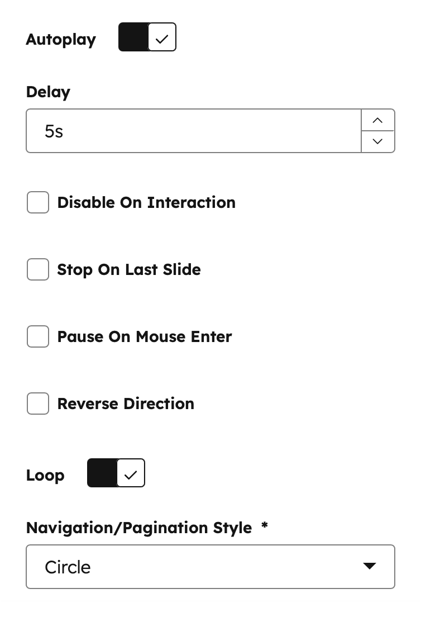Click the Loop label text

point(45,476)
